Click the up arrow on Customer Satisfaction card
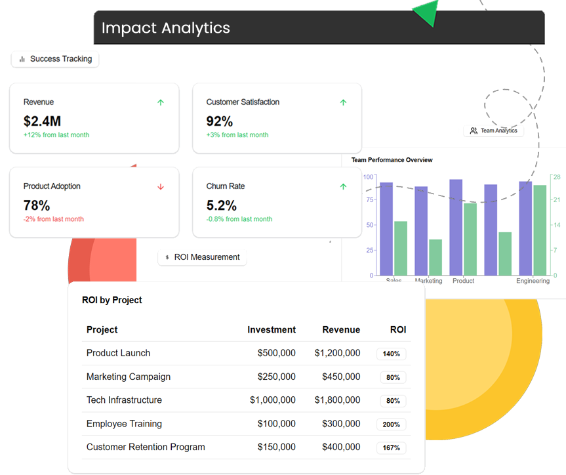This screenshot has height=475, width=566. click(342, 102)
